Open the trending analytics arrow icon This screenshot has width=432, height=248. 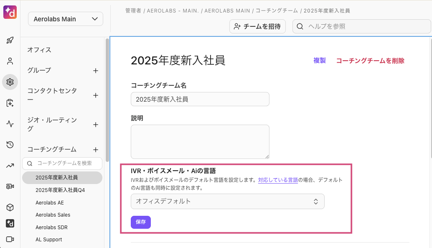pos(10,166)
